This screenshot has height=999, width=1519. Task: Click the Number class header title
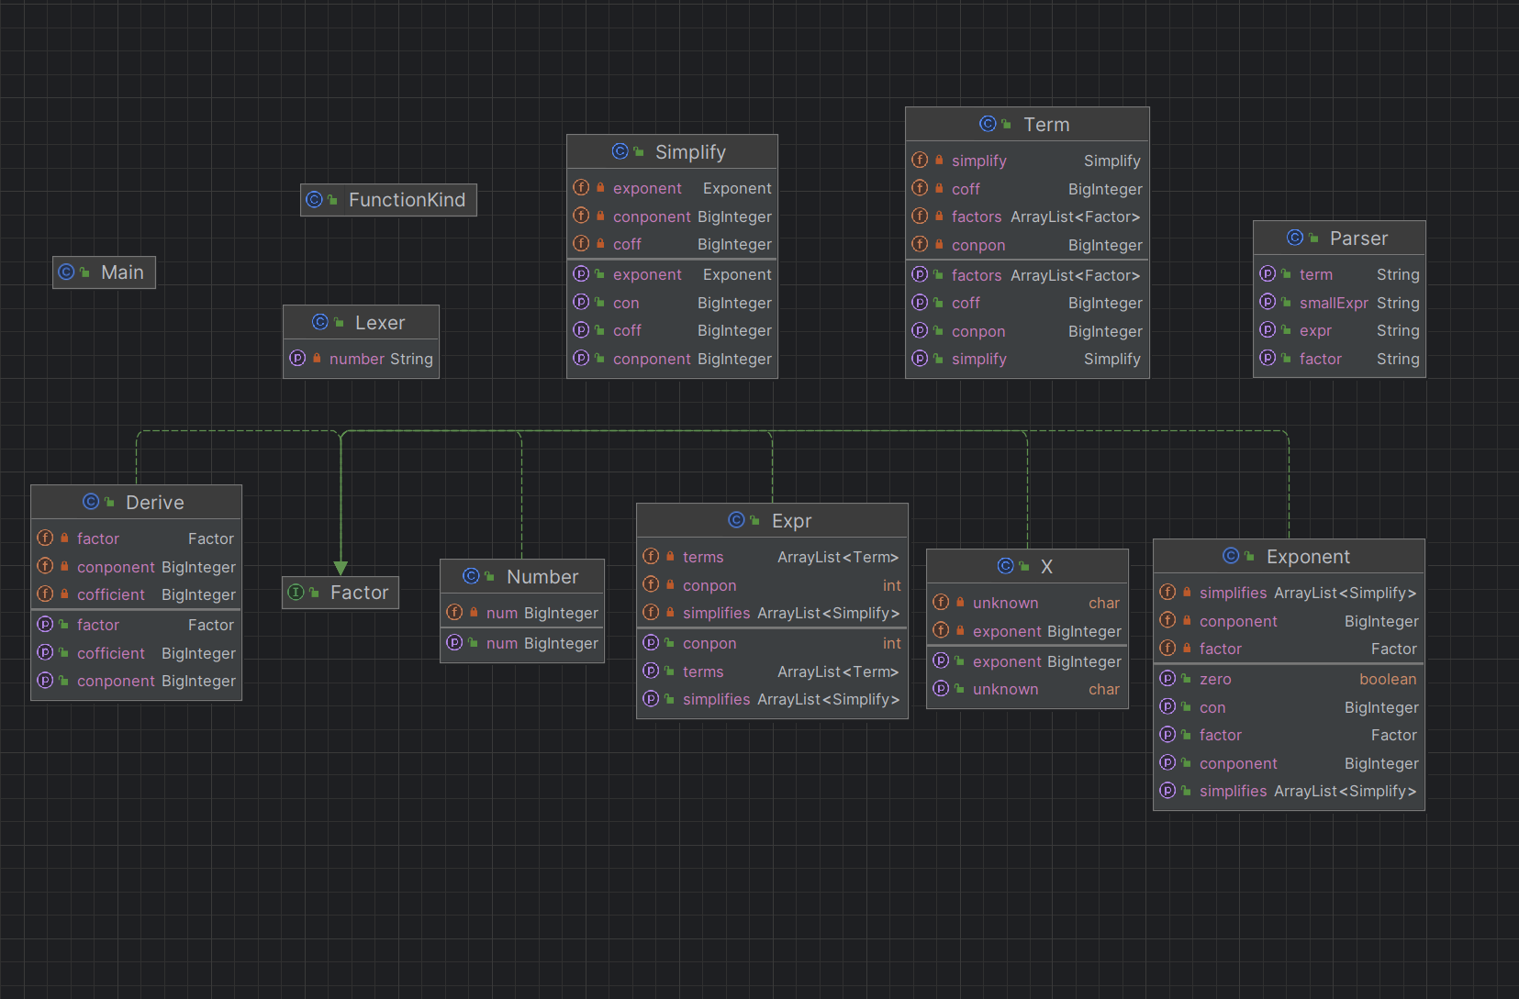542,577
